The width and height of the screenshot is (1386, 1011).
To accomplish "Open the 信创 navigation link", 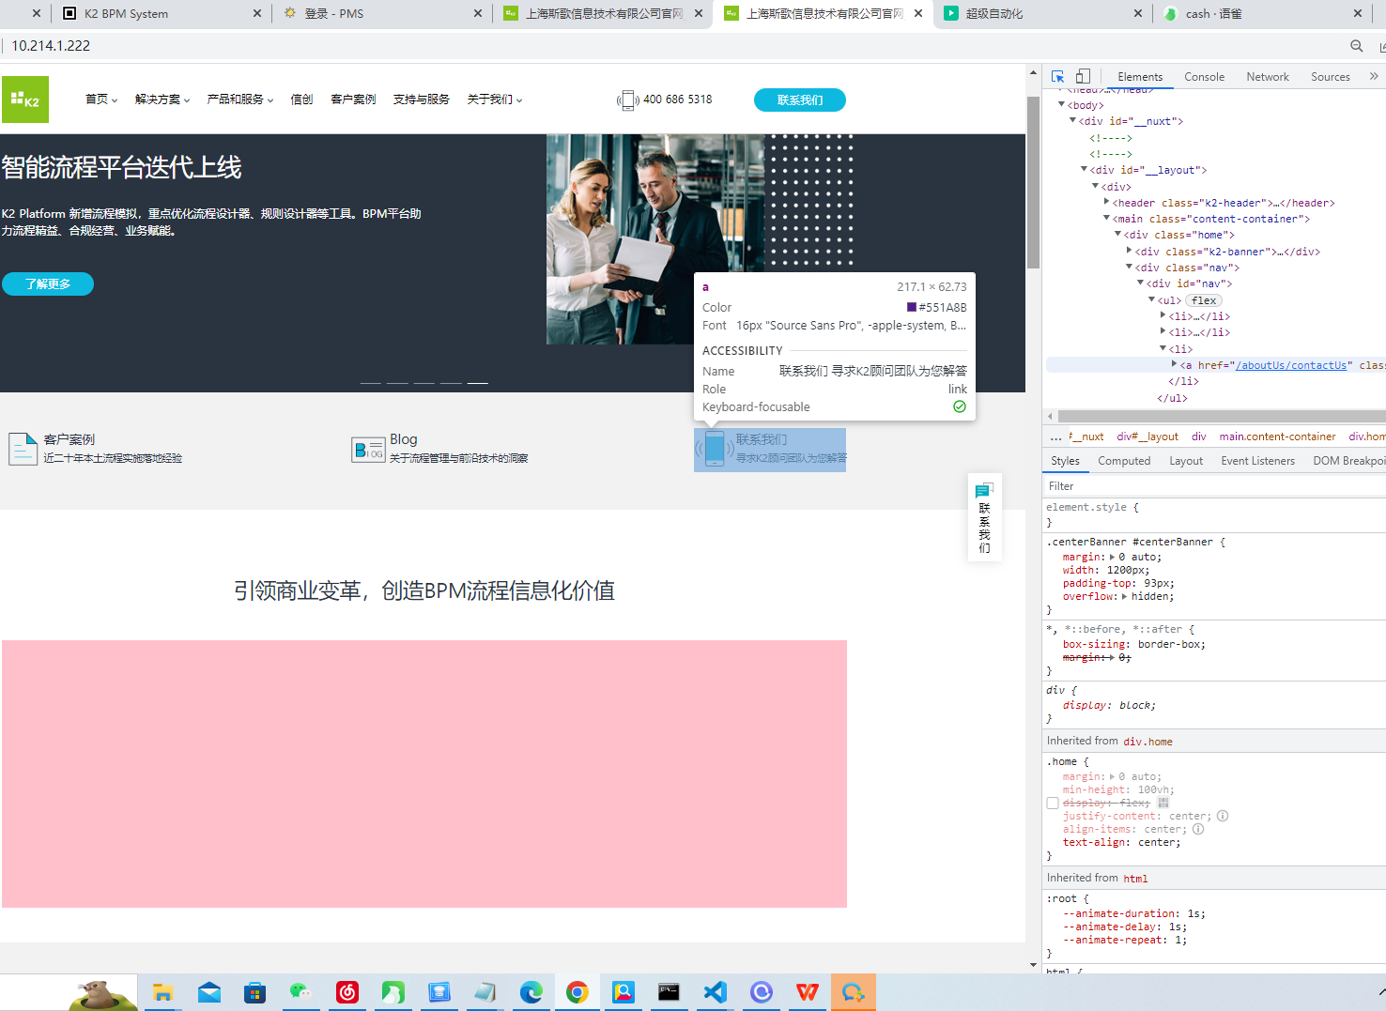I will point(302,100).
